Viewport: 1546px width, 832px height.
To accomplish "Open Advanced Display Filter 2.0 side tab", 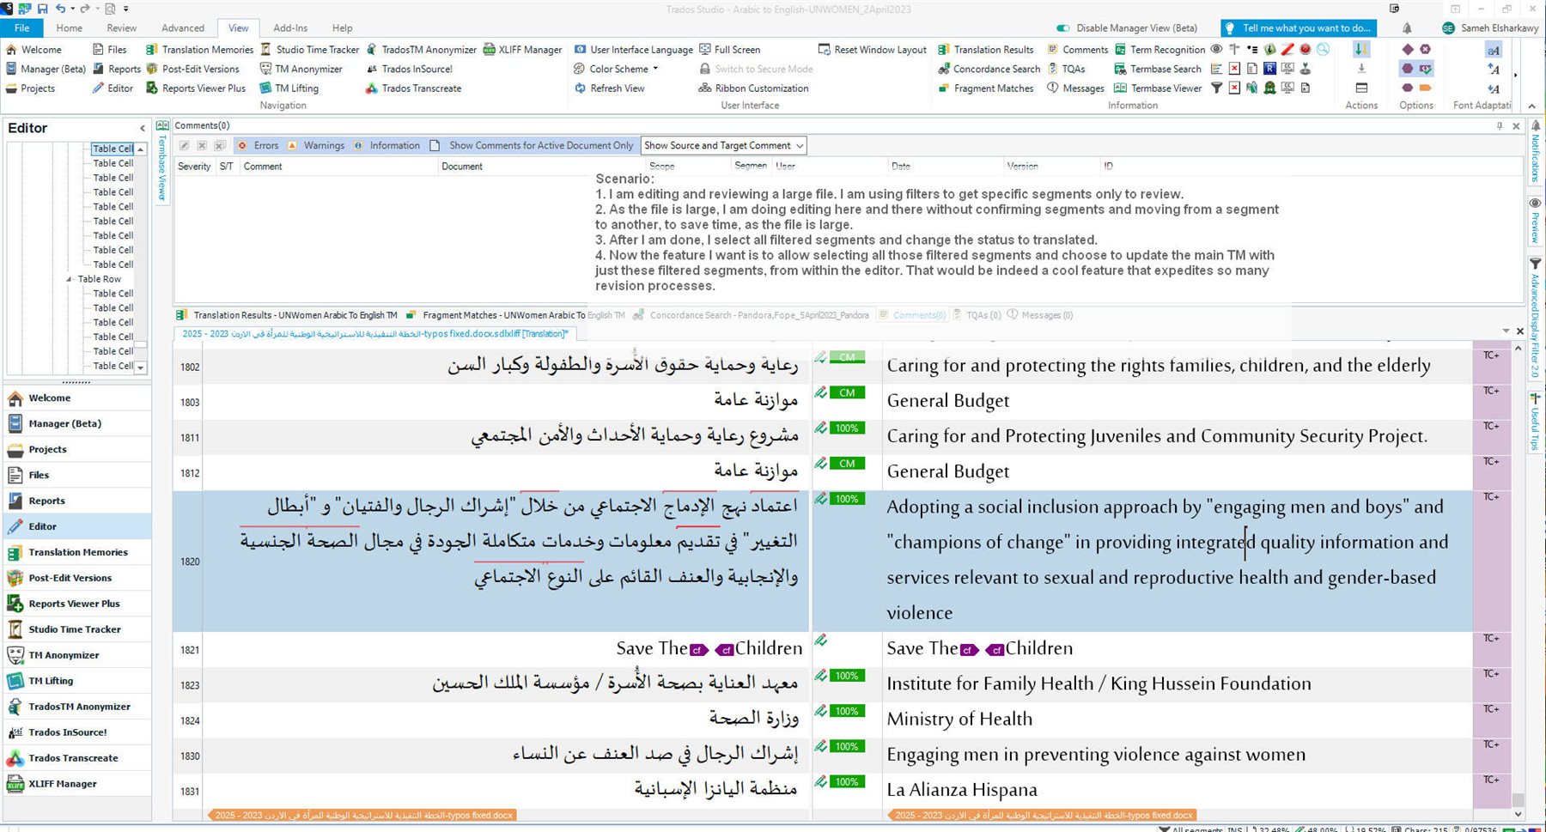I will pyautogui.click(x=1536, y=318).
